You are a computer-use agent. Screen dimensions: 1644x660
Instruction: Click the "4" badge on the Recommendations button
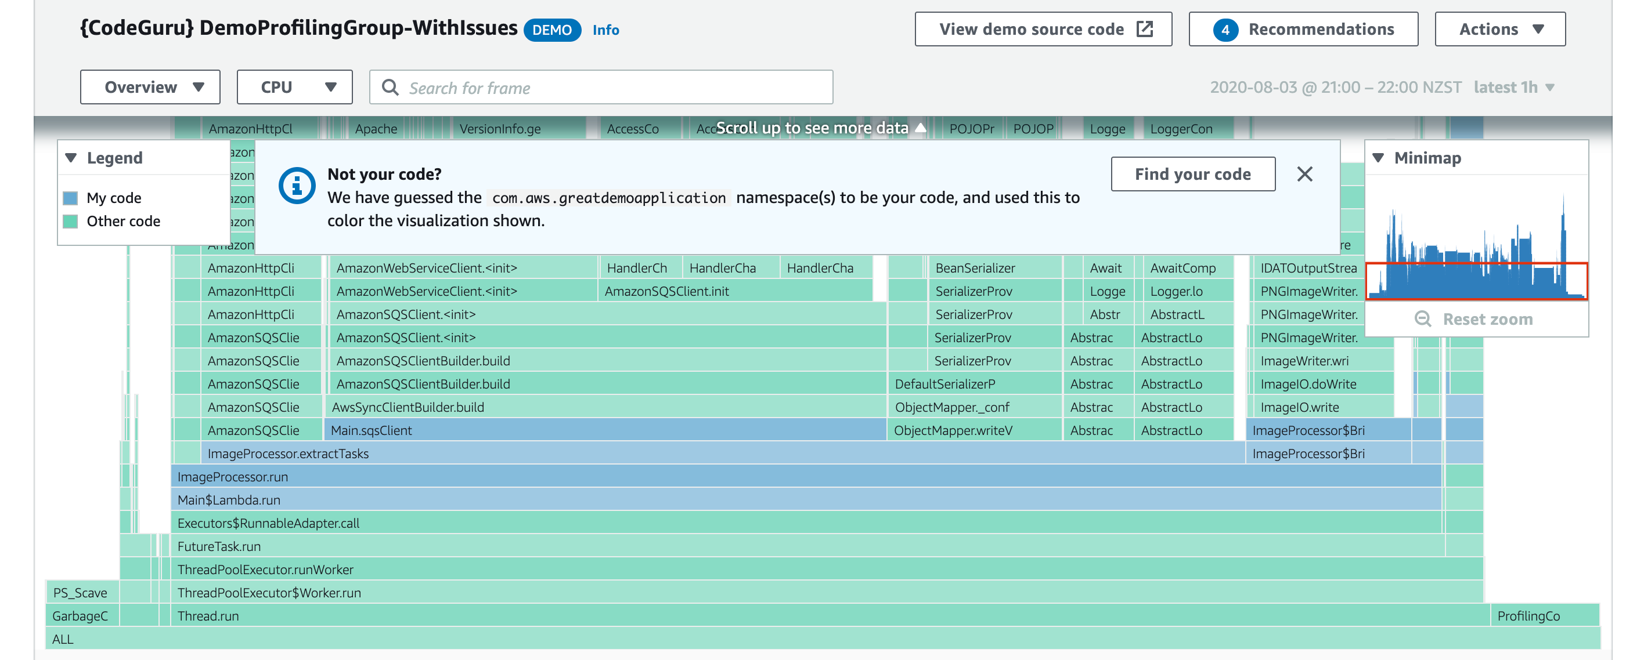1226,28
